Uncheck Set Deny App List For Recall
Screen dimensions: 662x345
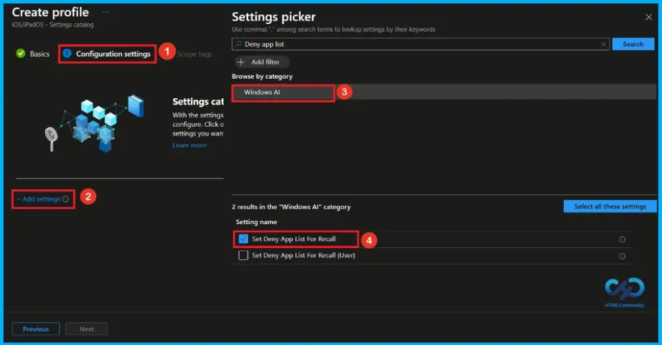243,238
